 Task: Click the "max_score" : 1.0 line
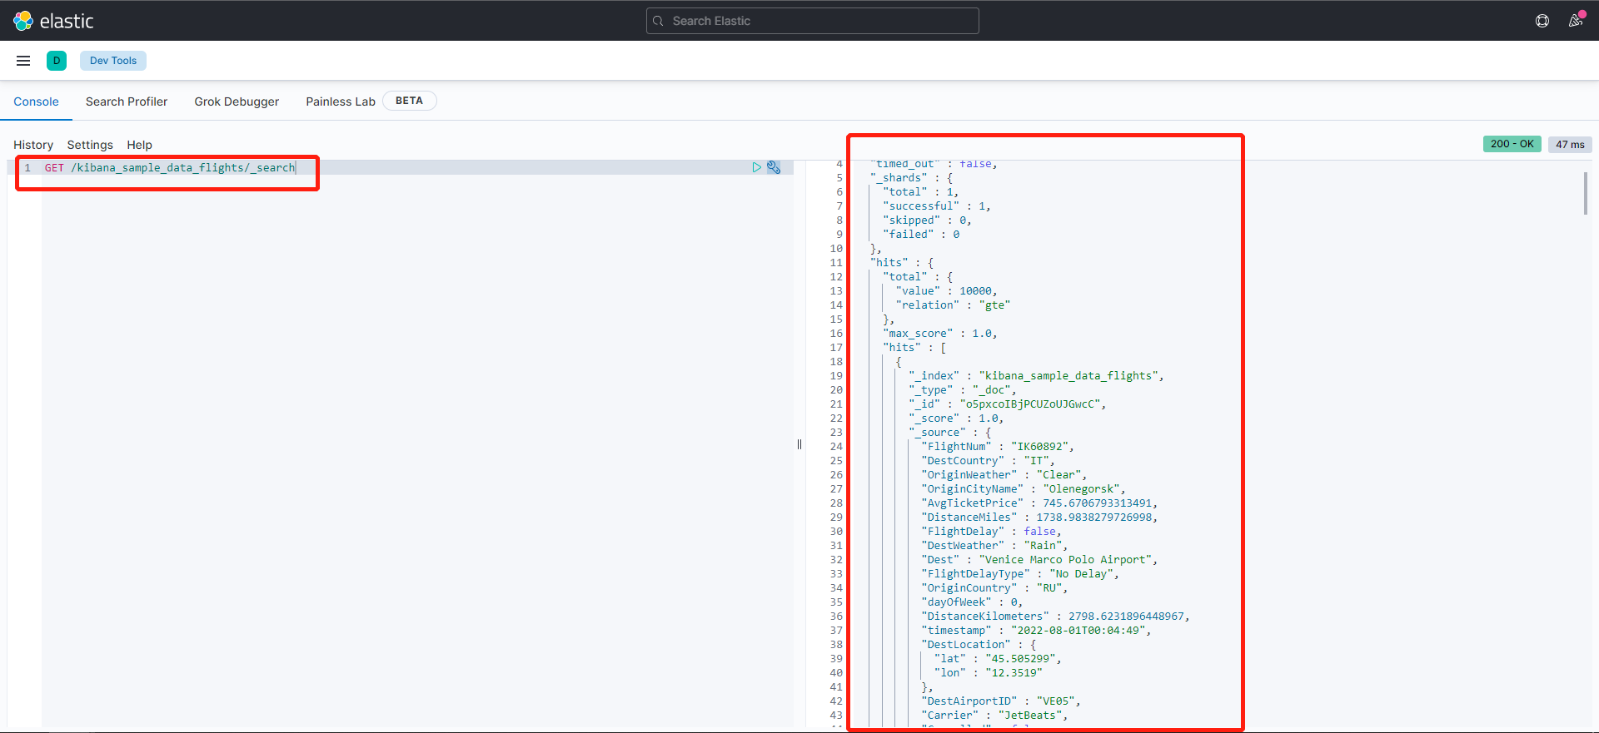[940, 334]
